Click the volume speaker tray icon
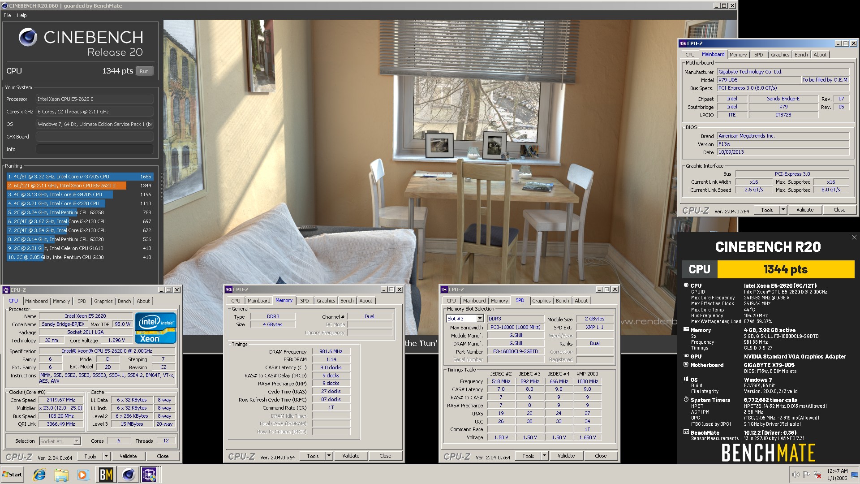Screen dimensions: 860x484 (795, 475)
